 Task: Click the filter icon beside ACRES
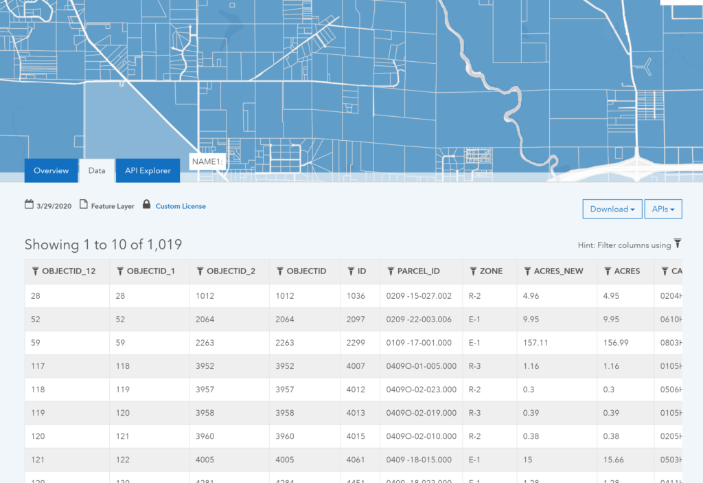tap(608, 271)
